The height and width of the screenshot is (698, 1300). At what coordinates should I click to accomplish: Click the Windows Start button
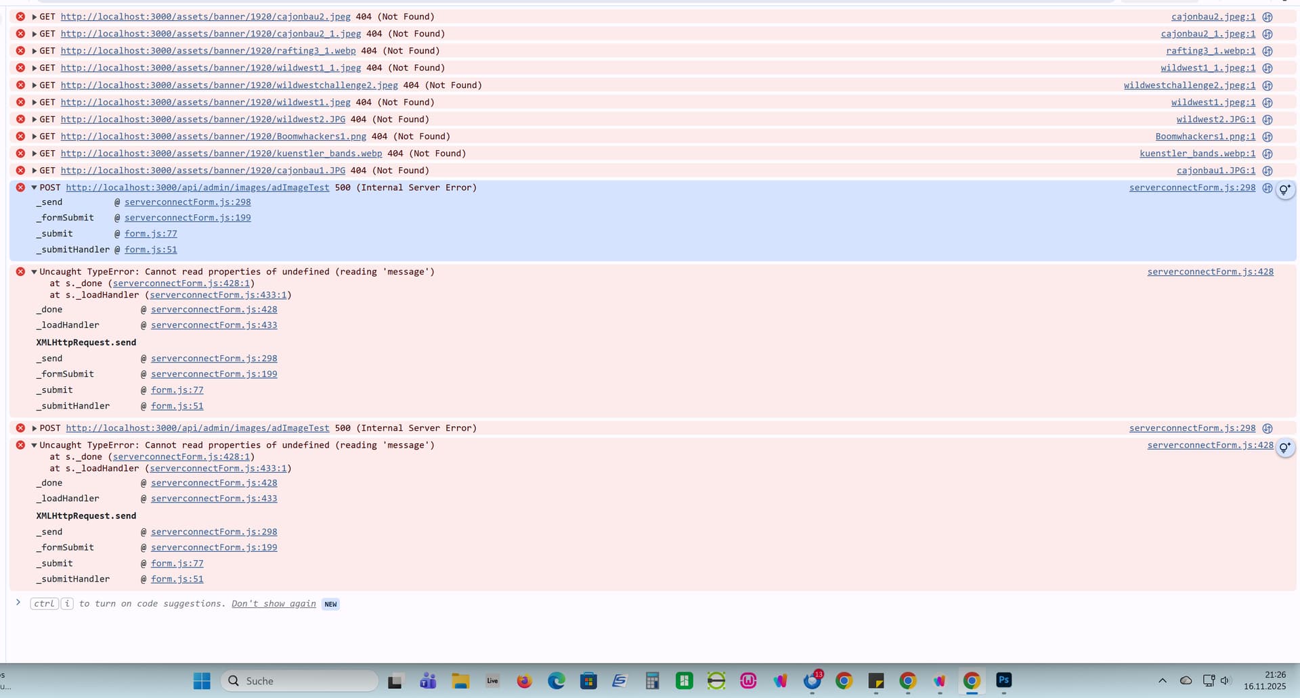202,681
